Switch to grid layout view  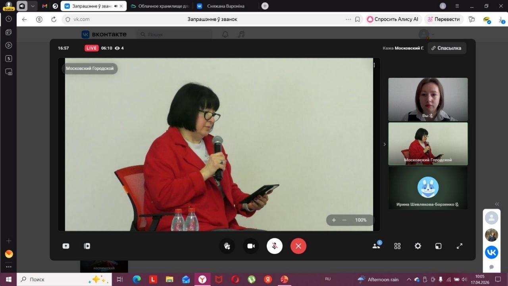point(397,246)
